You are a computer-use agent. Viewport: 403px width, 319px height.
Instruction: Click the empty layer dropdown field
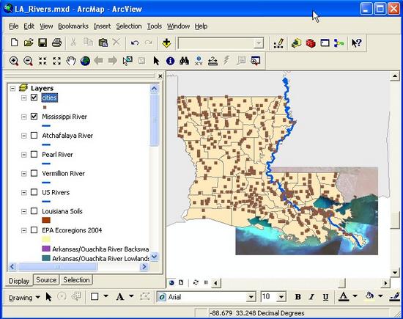(221, 43)
